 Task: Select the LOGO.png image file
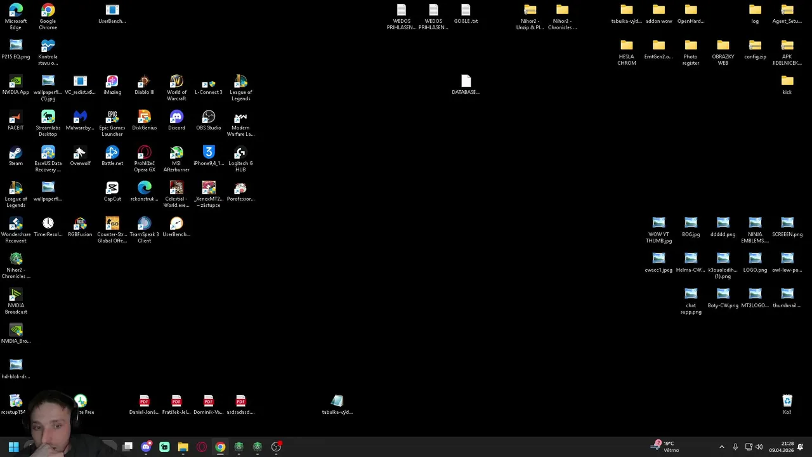pos(755,263)
